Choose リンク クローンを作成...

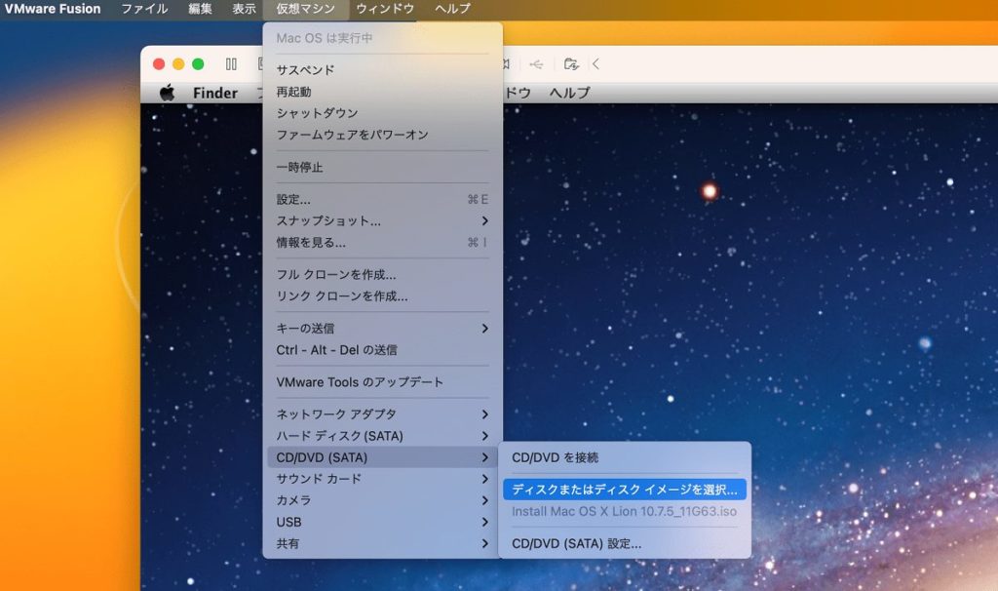[x=382, y=296]
